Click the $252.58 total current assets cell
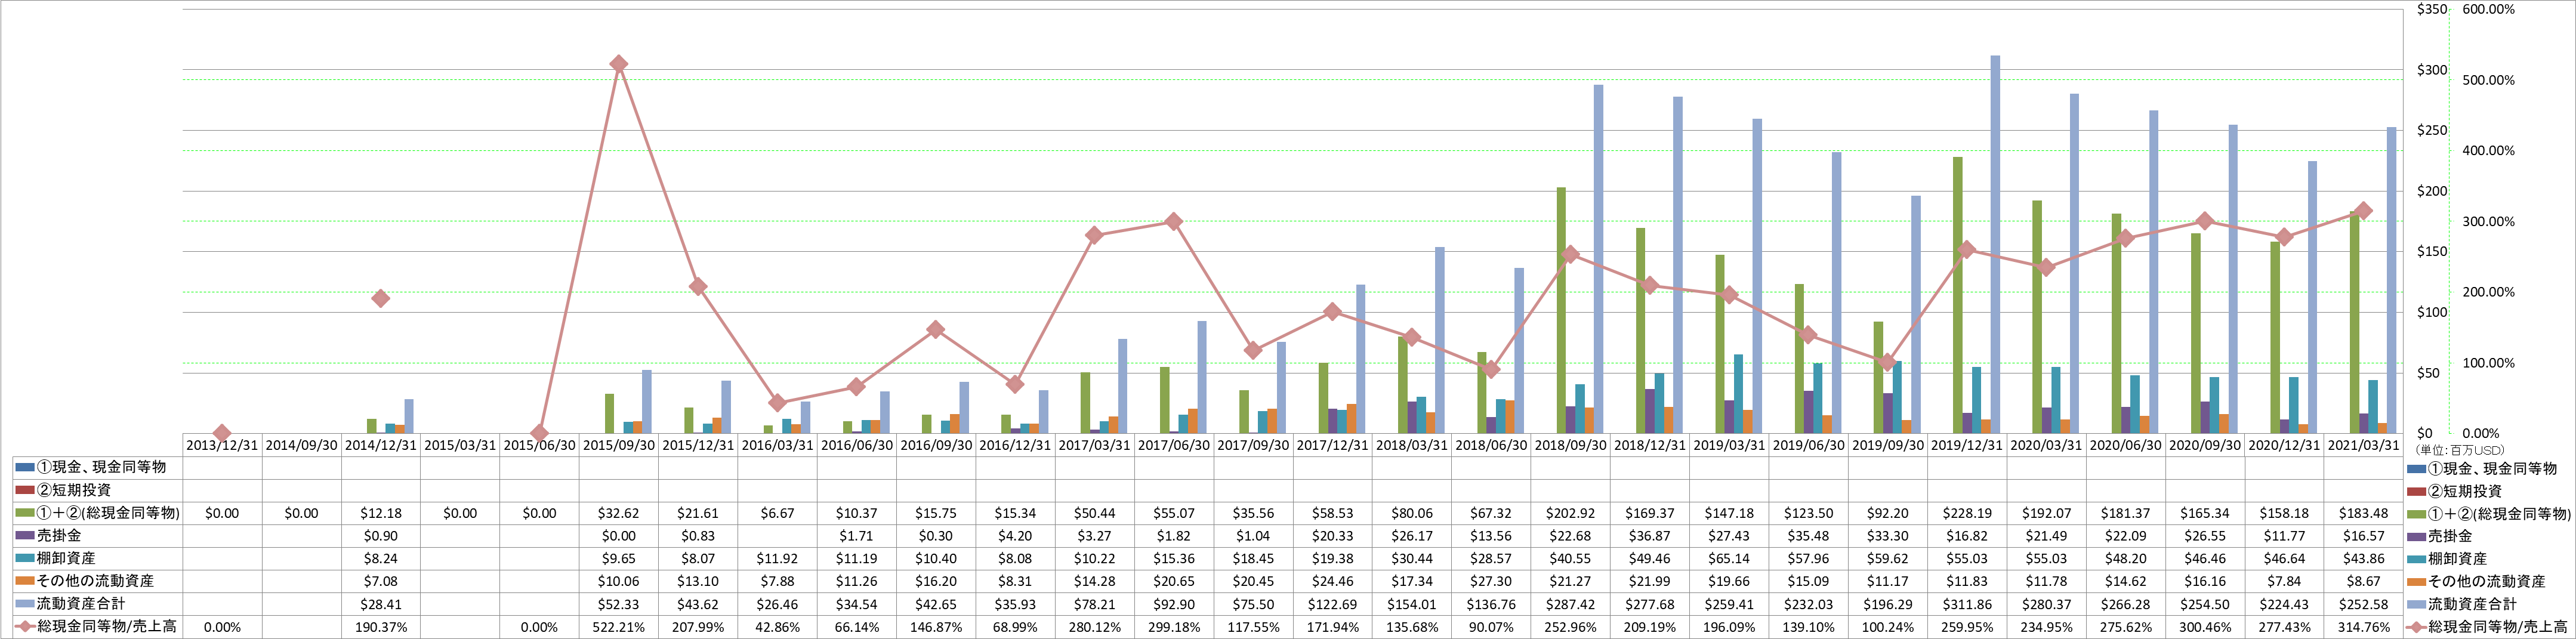 [2364, 604]
